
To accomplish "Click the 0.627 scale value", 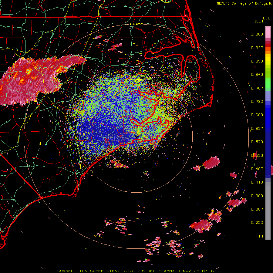I will point(257,129).
